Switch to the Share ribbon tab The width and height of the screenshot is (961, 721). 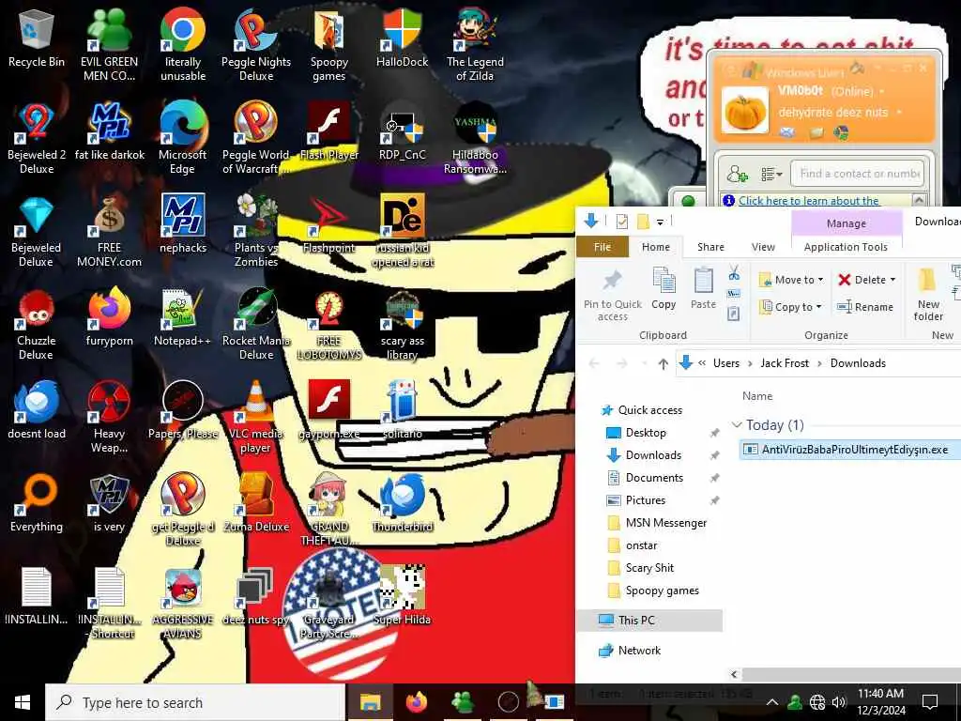point(710,247)
